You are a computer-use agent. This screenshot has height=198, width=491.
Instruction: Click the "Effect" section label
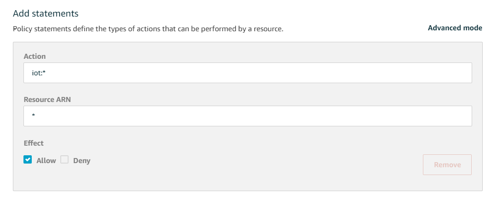[x=34, y=143]
